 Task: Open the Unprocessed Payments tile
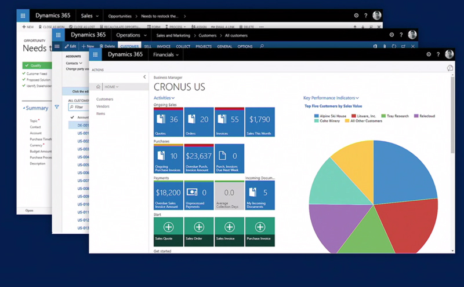click(x=199, y=195)
